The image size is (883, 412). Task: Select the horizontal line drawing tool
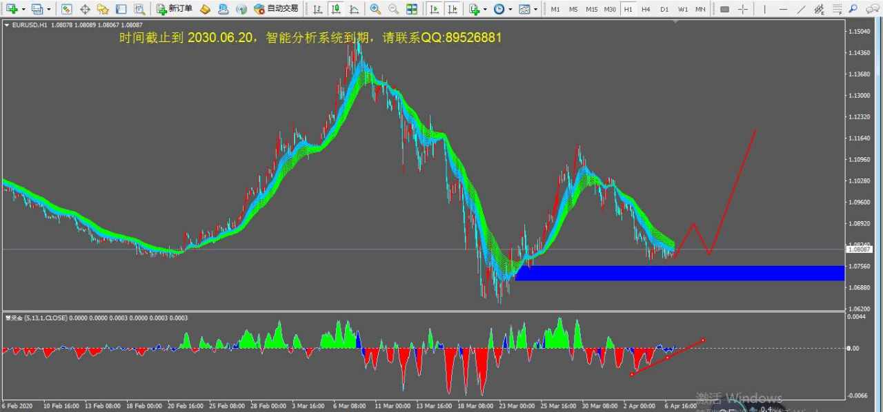coord(782,9)
